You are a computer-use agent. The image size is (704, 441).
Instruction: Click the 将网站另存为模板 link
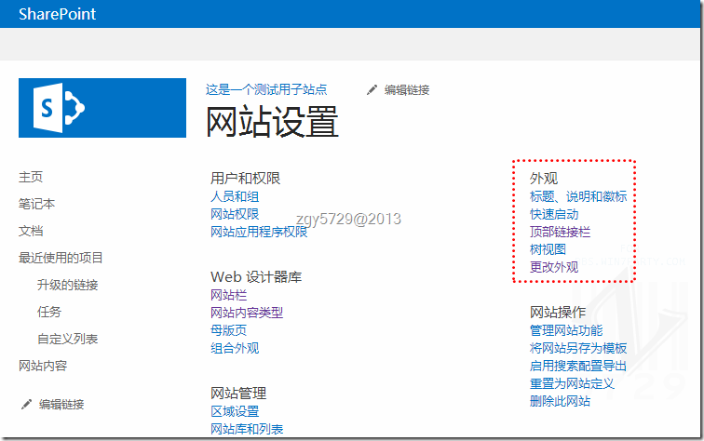click(578, 348)
